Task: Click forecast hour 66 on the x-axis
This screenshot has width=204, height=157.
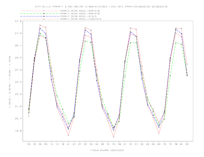Action: [153, 144]
